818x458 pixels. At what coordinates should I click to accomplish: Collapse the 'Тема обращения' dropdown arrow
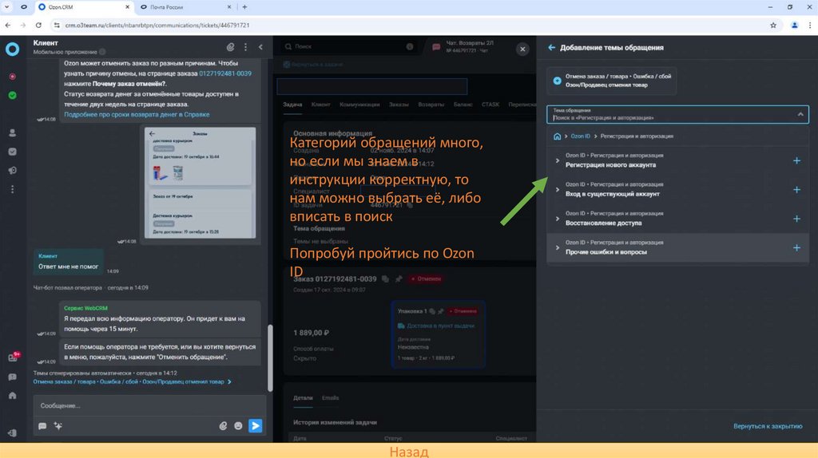pyautogui.click(x=800, y=115)
